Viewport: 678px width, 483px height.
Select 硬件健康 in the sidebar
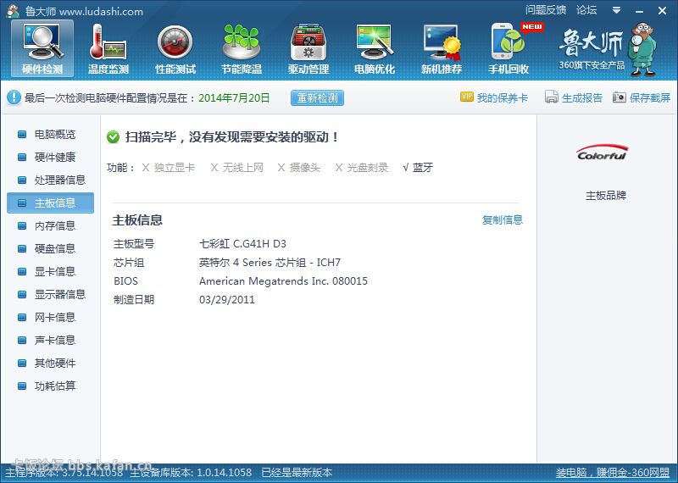click(50, 157)
